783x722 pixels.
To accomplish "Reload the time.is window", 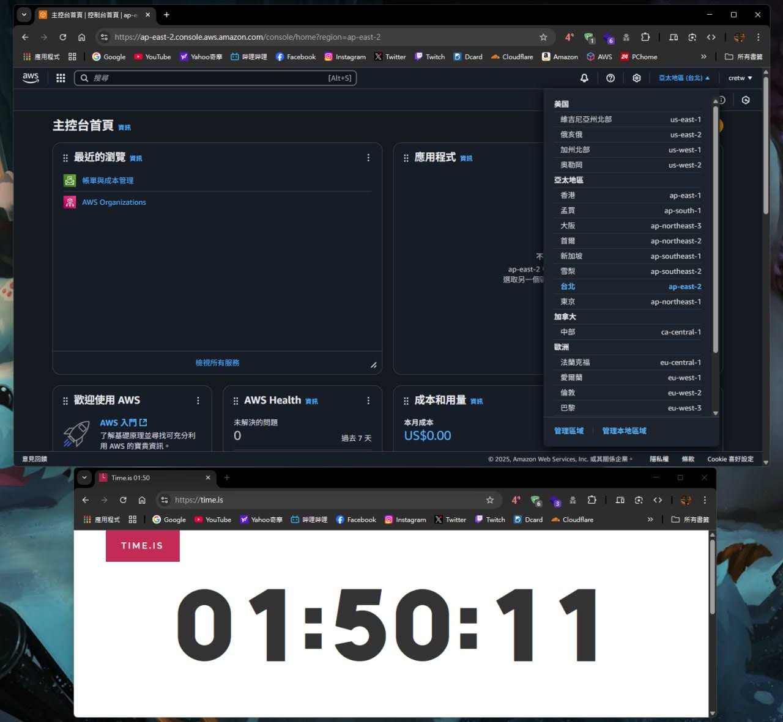I will tap(123, 500).
